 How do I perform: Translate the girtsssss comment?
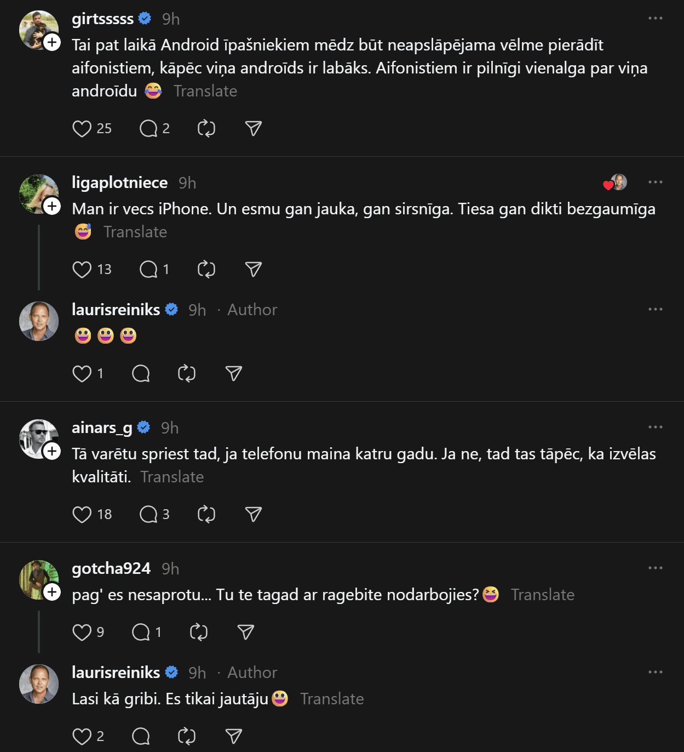pyautogui.click(x=205, y=91)
